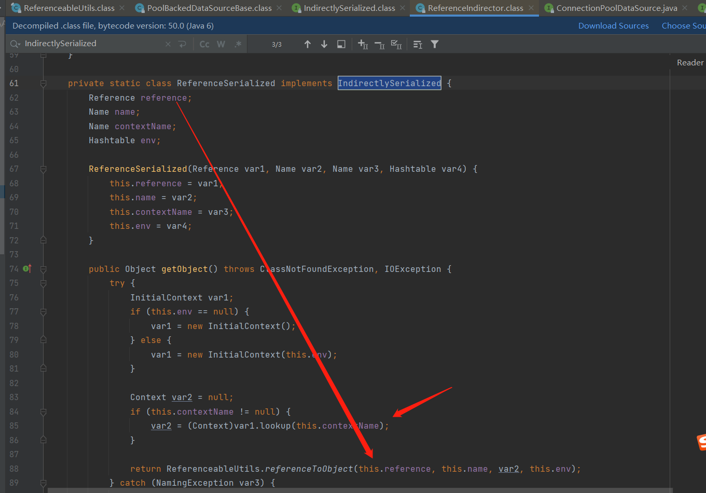The height and width of the screenshot is (493, 706).
Task: Click search field containing IndirectlySerialized
Action: click(92, 44)
